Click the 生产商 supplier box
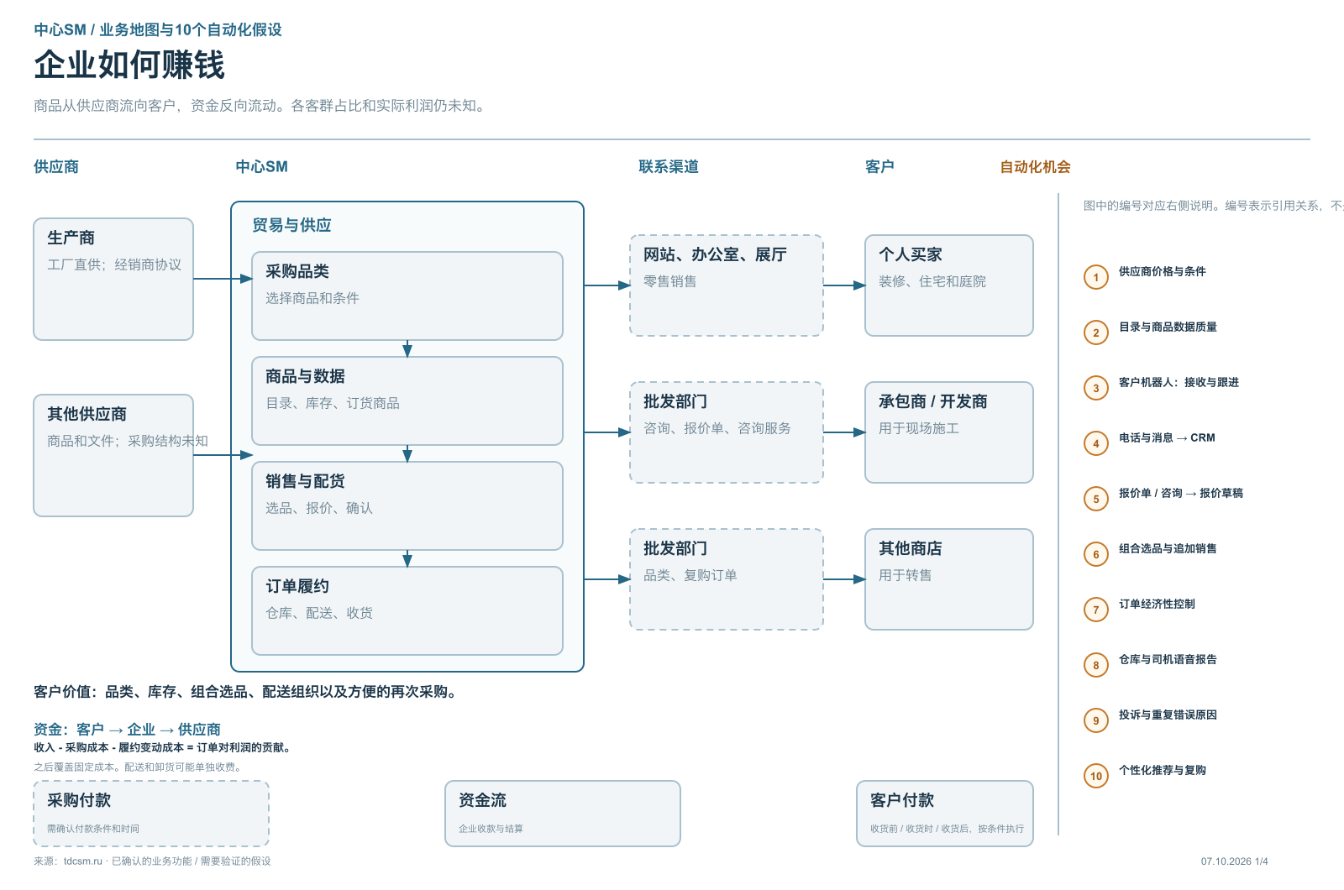 pyautogui.click(x=113, y=279)
